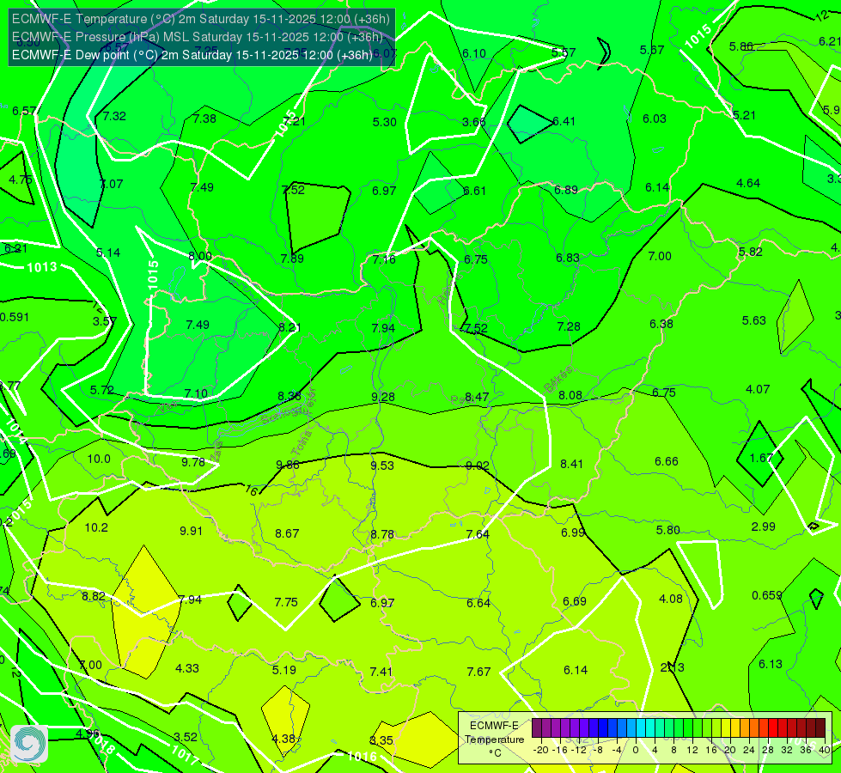Image resolution: width=841 pixels, height=773 pixels.
Task: Click the dew point value 7.10
Action: [x=196, y=393]
